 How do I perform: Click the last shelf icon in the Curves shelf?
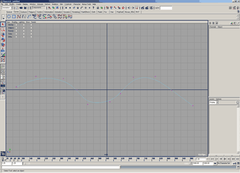pyautogui.click(x=70, y=17)
